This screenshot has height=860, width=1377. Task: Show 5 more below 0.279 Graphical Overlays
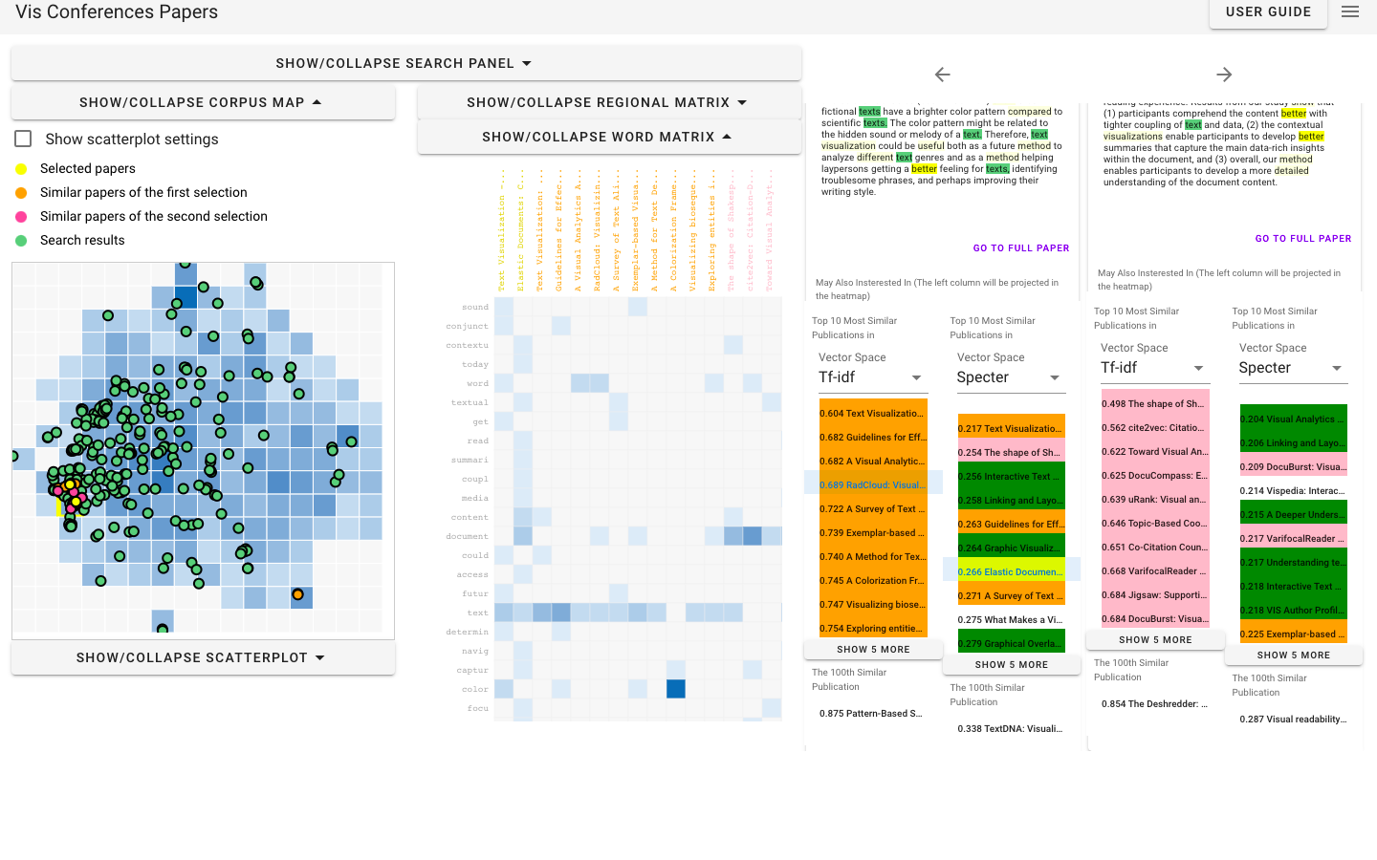coord(1011,664)
